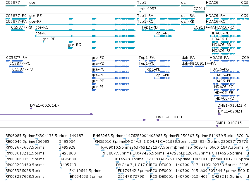The width and height of the screenshot is (249, 181).
Task: Select HDAC6-RE transcript label
Action: [x=220, y=33]
